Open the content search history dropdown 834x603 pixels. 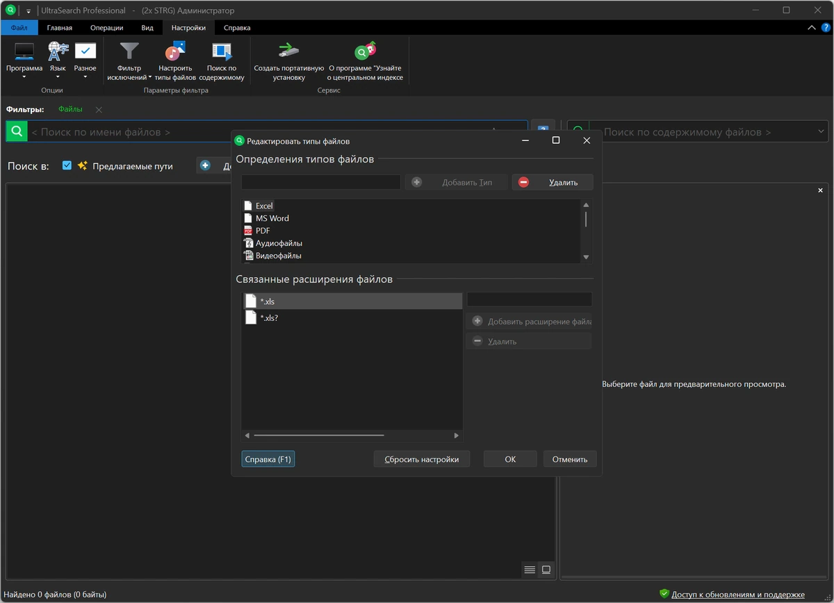coord(821,131)
